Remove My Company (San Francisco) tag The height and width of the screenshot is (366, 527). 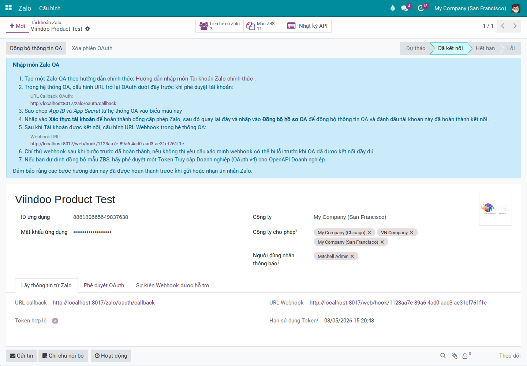point(382,242)
